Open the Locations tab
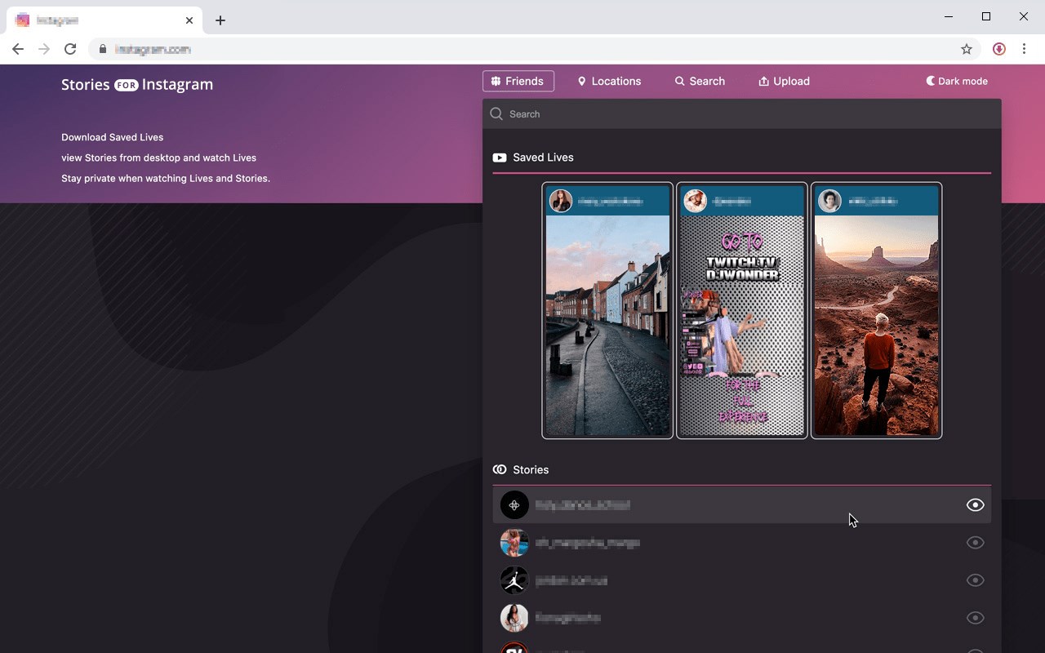This screenshot has width=1045, height=653. coord(609,81)
